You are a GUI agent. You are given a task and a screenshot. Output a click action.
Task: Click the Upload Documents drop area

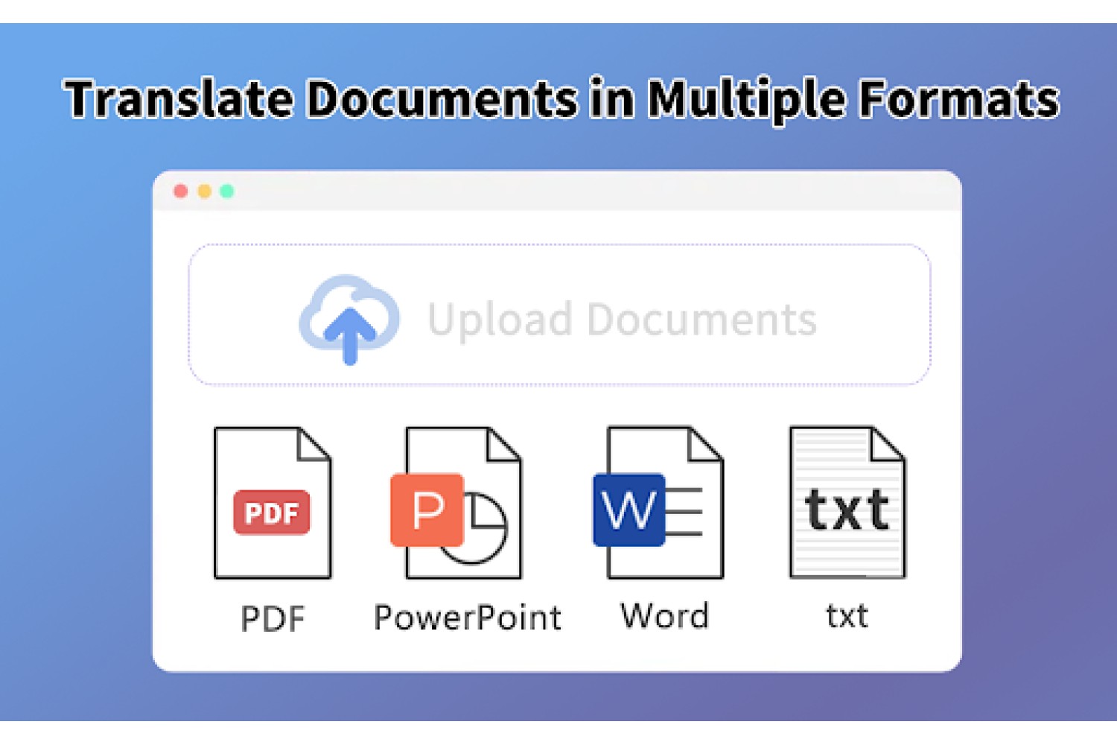(x=559, y=314)
